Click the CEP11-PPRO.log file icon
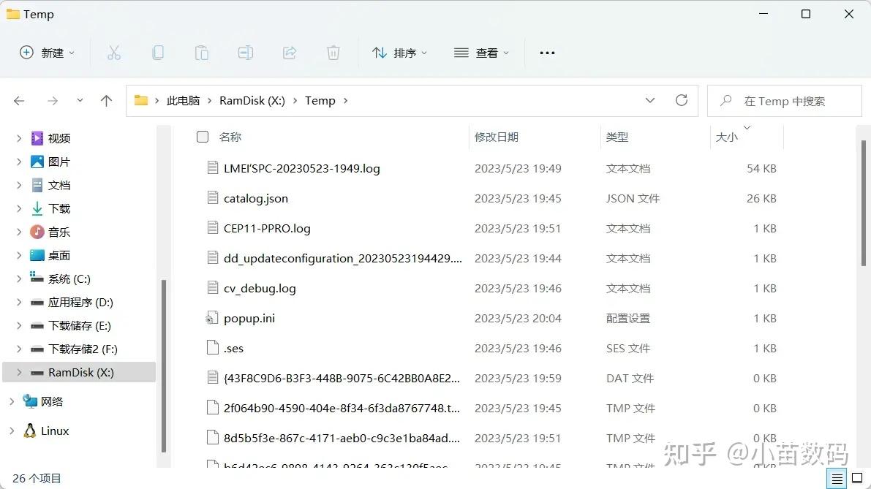 point(212,227)
